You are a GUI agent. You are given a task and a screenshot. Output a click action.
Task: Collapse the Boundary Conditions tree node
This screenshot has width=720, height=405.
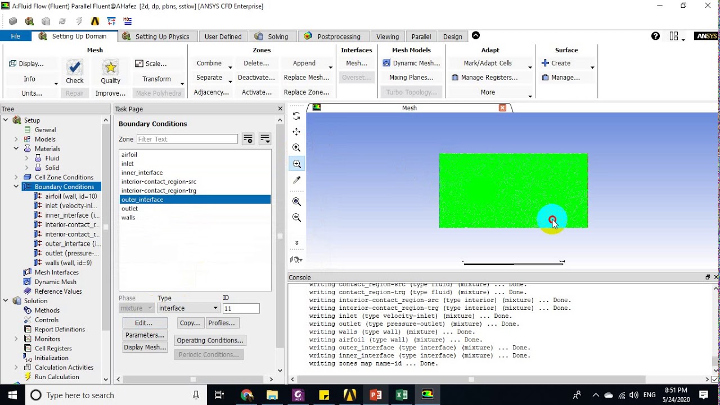pyautogui.click(x=16, y=187)
